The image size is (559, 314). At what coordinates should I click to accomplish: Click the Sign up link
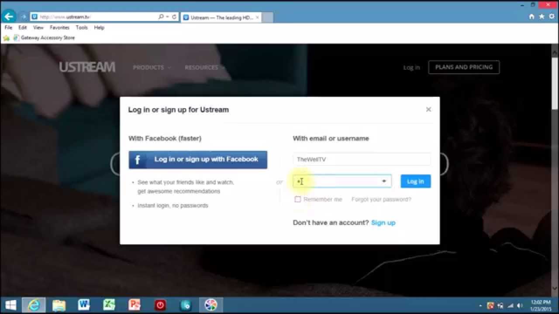click(x=383, y=222)
